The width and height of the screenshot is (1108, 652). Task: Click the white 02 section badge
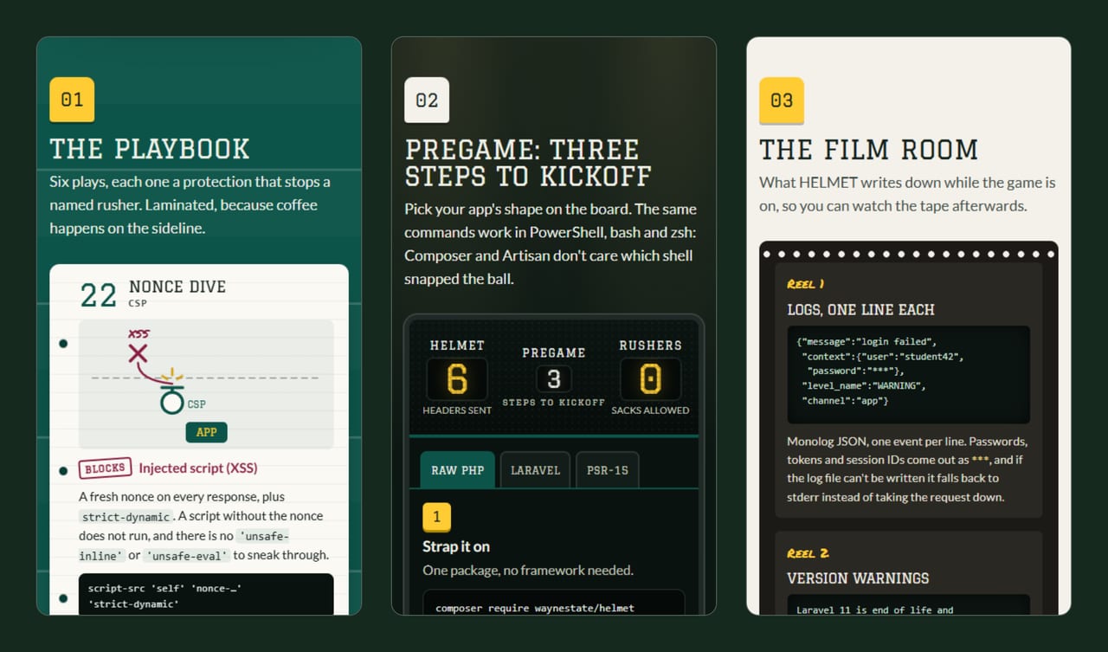pos(427,100)
